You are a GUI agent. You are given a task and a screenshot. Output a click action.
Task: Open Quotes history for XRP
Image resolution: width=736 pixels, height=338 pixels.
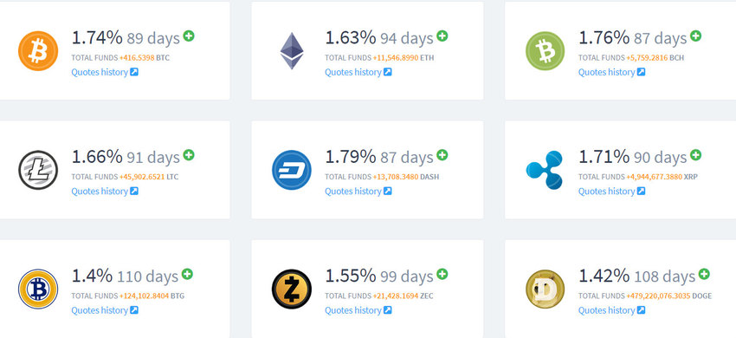point(611,192)
